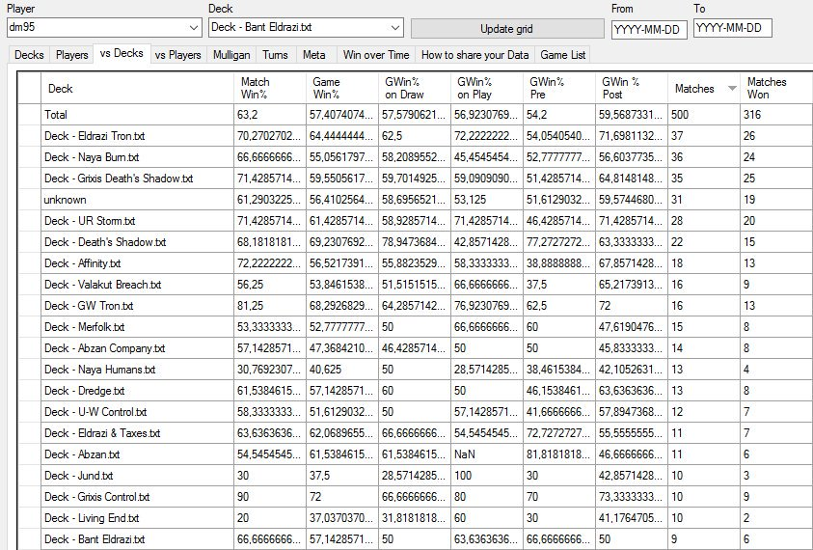
Task: Open the Players tab
Action: pos(72,55)
